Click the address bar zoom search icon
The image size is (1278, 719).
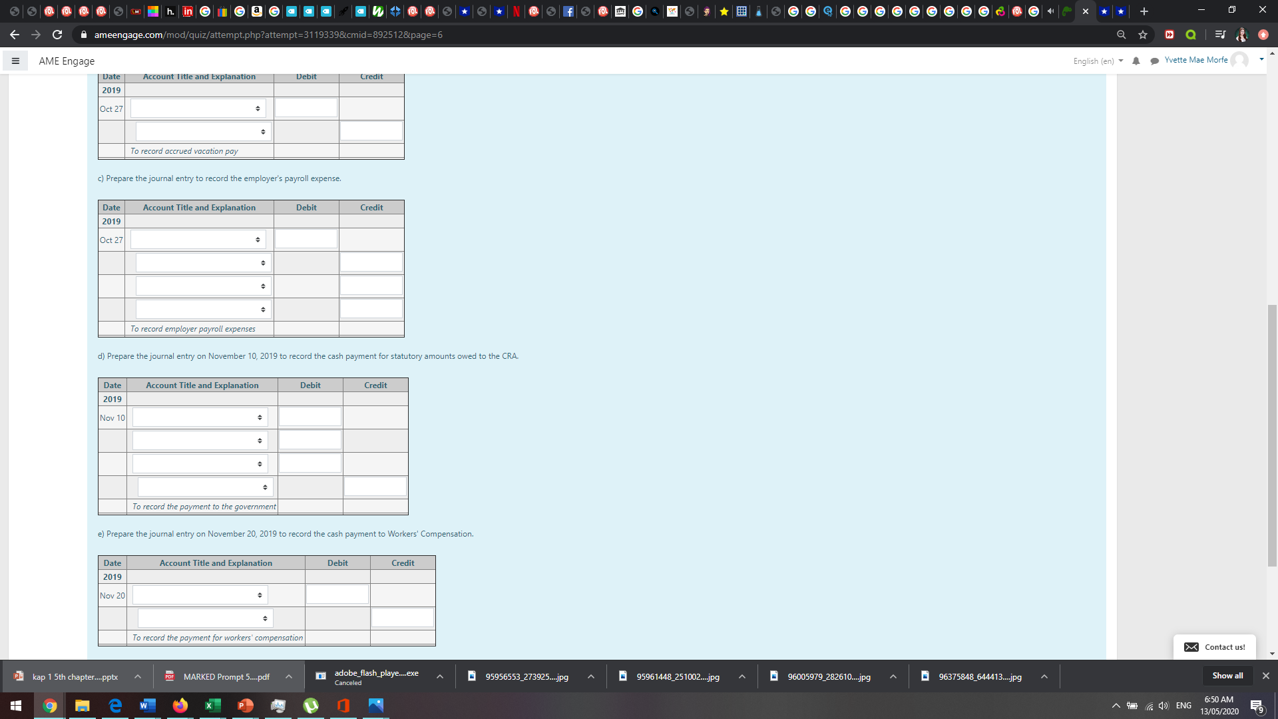tap(1122, 35)
